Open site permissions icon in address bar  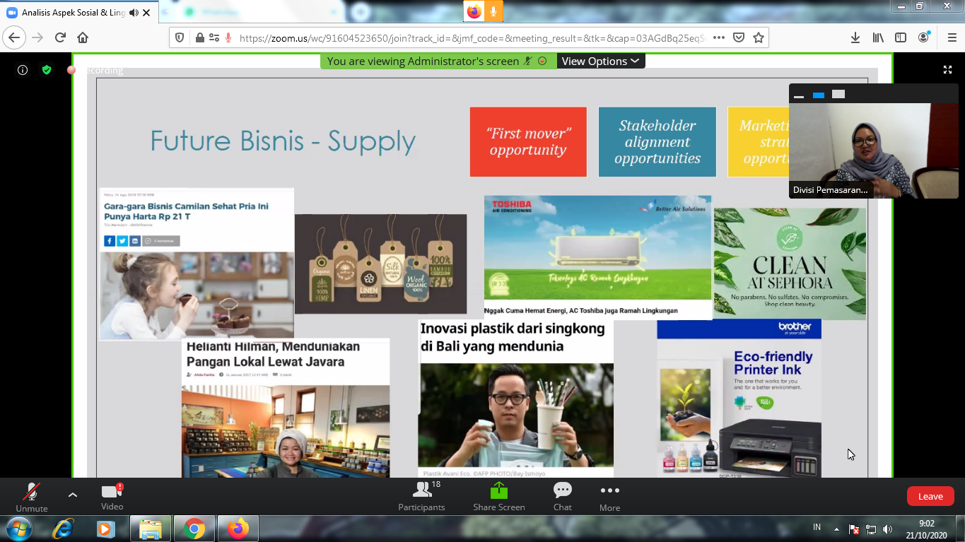point(214,38)
